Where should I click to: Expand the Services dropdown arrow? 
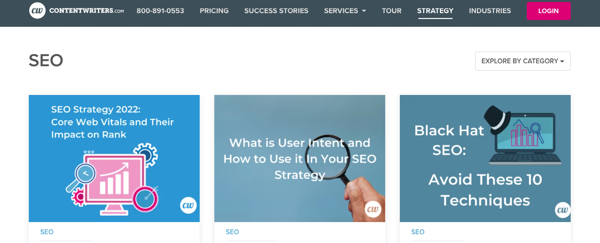[x=364, y=11]
